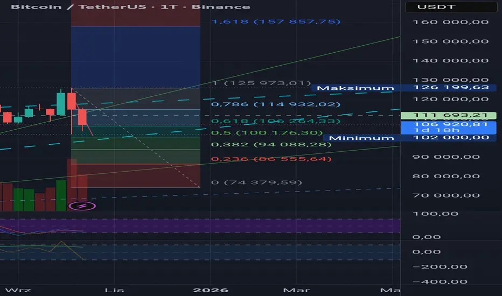Click the Lis month label on time axis
Image resolution: width=502 pixels, height=296 pixels.
(114, 290)
